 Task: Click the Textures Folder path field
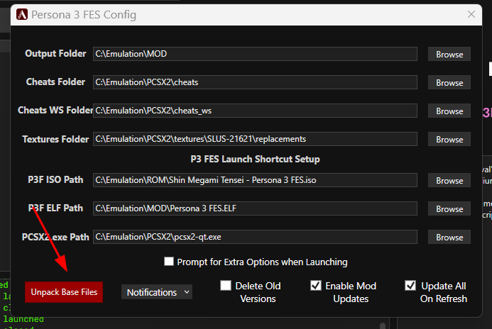coord(255,139)
